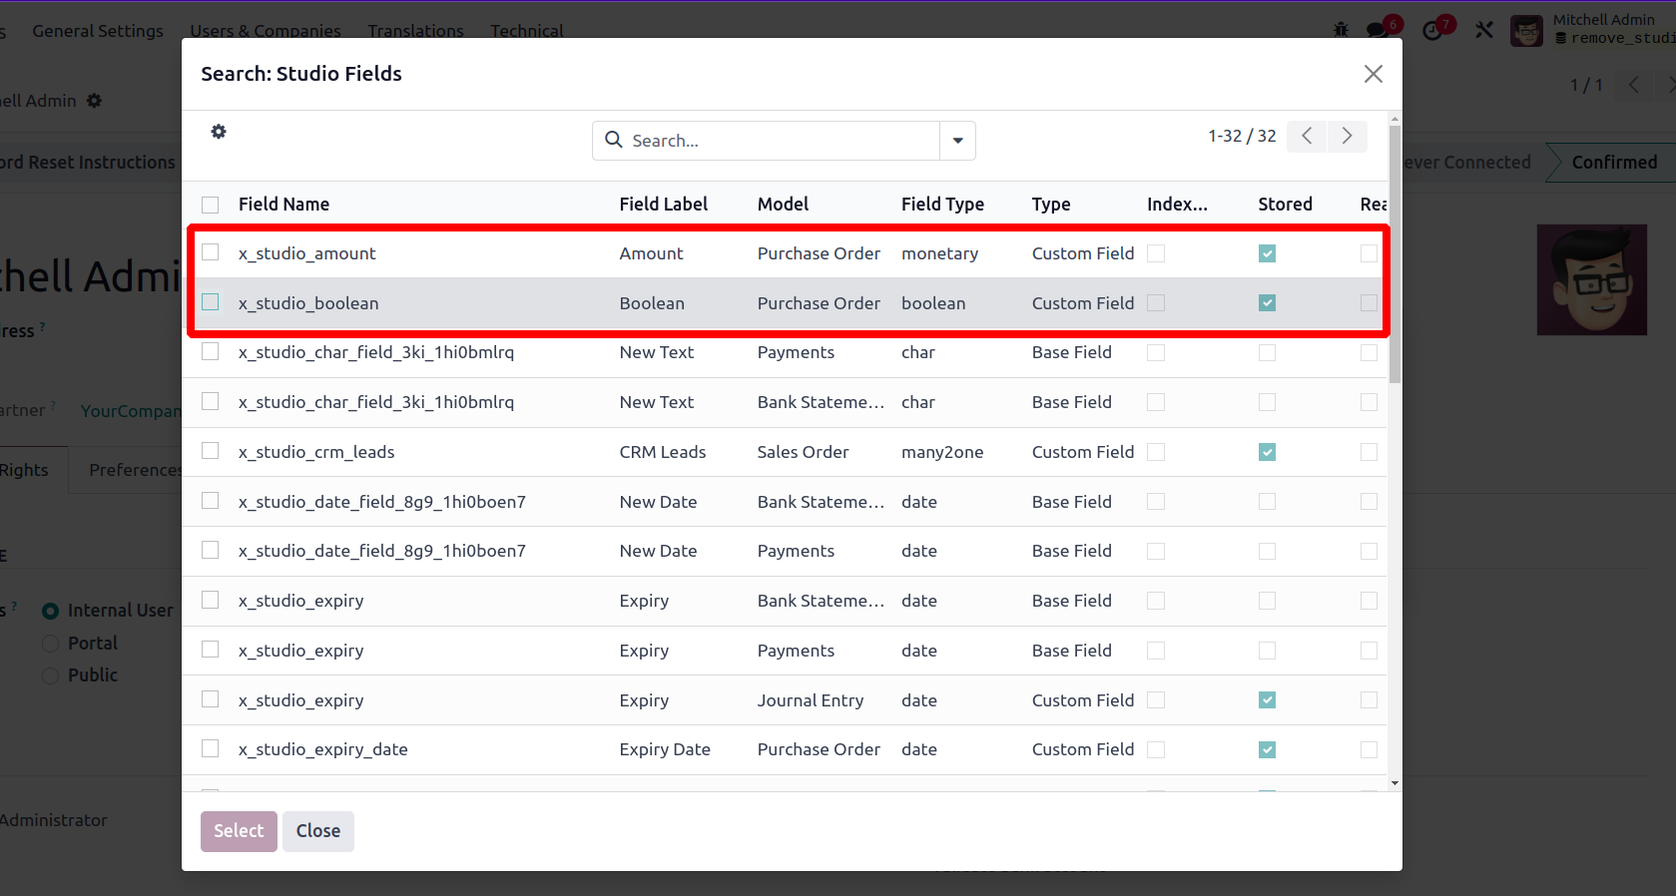
Task: Click the settings gear icon in dialog
Action: click(x=219, y=132)
